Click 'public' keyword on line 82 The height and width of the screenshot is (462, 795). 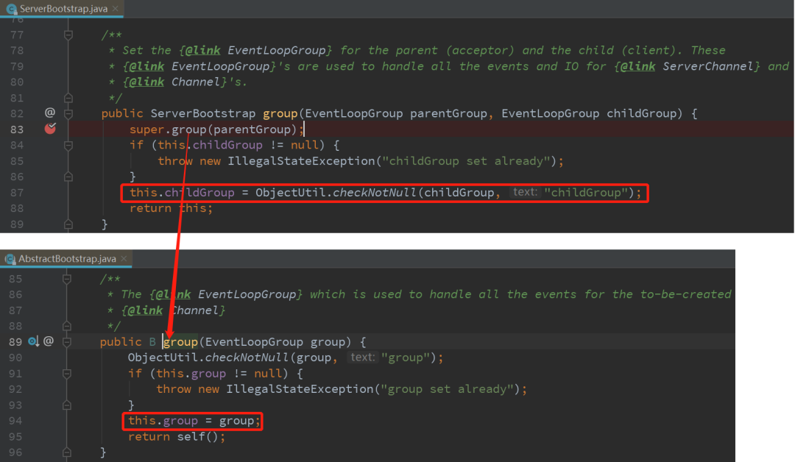coord(122,113)
